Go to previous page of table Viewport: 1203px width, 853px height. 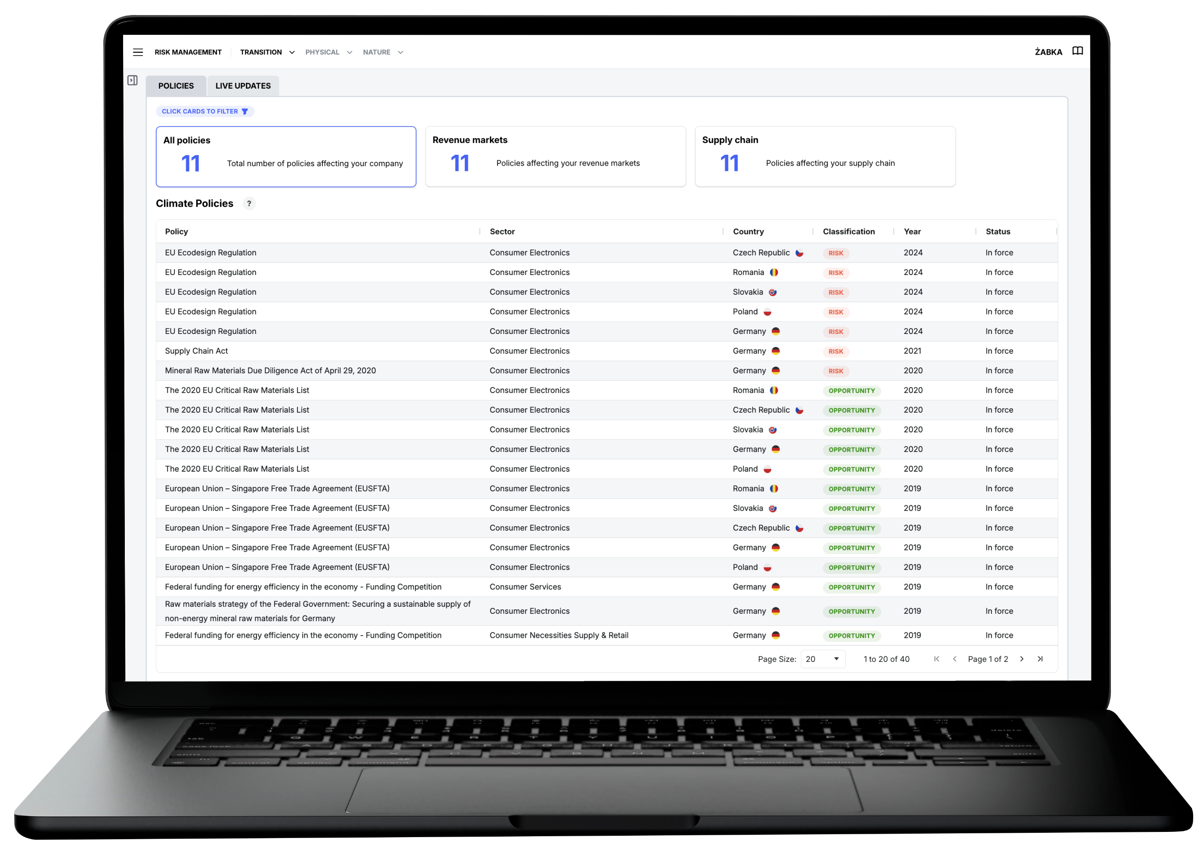(955, 658)
